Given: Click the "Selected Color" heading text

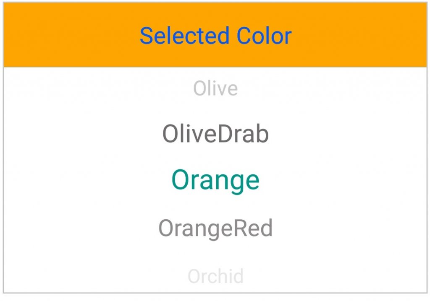Looking at the screenshot, I should 215,36.
